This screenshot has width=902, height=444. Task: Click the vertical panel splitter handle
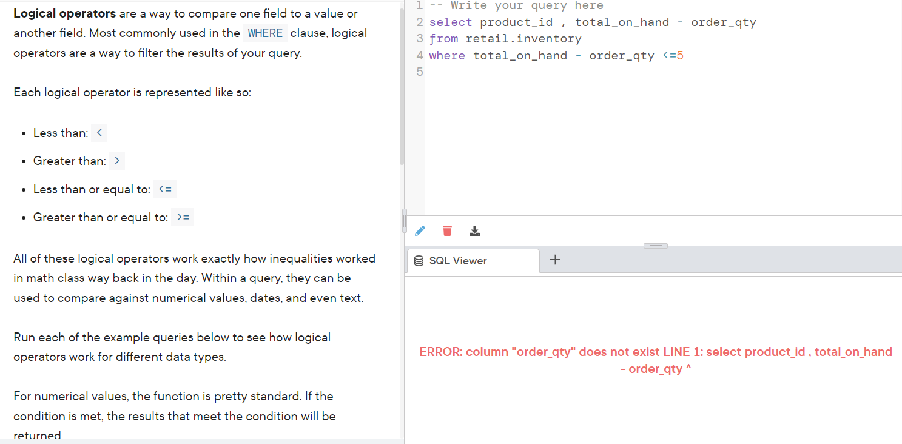[x=404, y=221]
